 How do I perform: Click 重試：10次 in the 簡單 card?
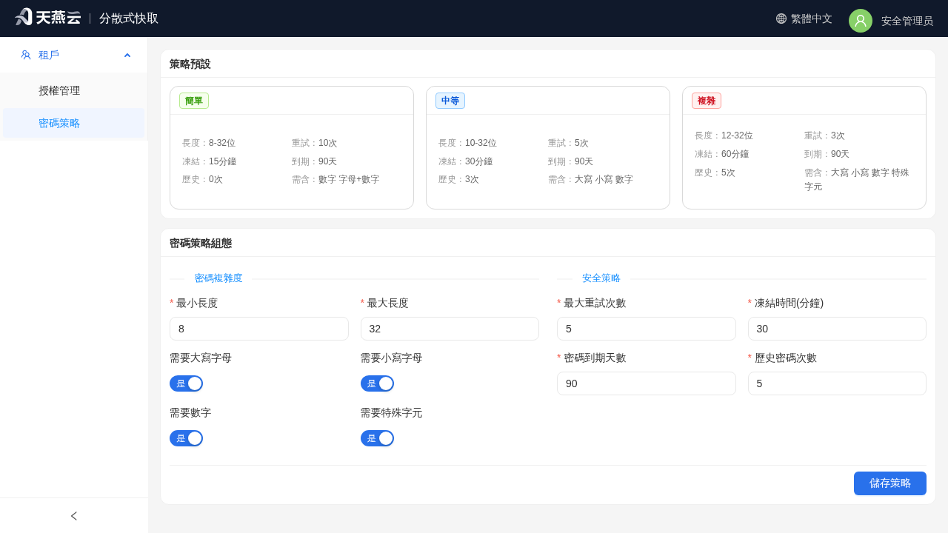click(314, 143)
